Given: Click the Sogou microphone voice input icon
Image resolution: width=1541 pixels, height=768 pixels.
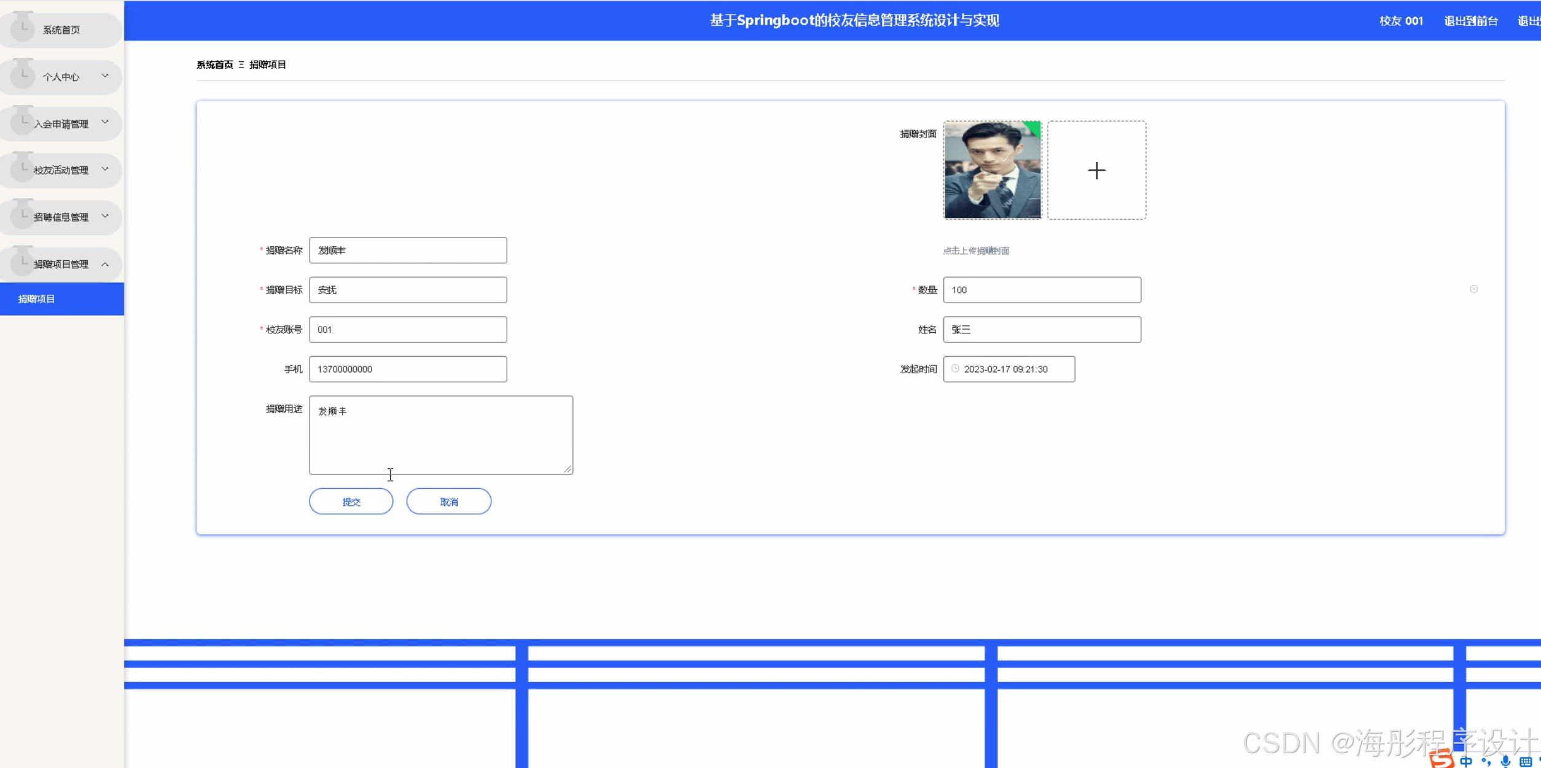Looking at the screenshot, I should [x=1505, y=761].
